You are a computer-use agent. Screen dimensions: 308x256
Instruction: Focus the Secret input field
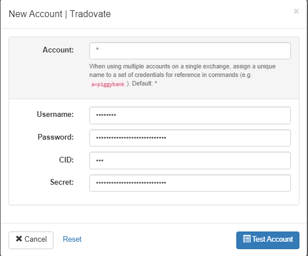[190, 183]
